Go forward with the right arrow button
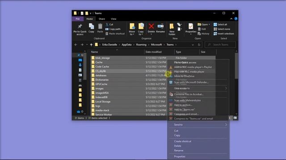Screen dimensions: 286x160 coord(82,44)
